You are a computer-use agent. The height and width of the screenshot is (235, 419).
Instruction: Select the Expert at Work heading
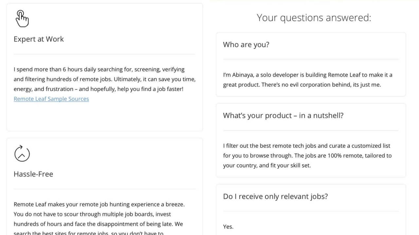(39, 39)
